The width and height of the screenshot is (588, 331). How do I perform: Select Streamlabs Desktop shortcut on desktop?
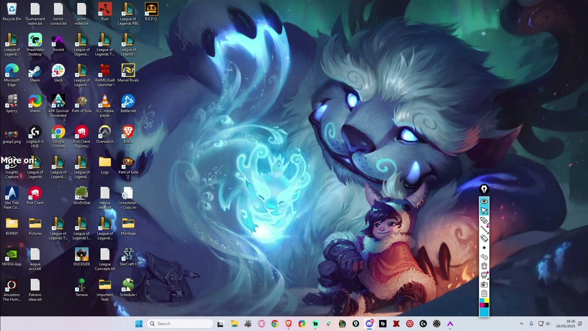(35, 45)
